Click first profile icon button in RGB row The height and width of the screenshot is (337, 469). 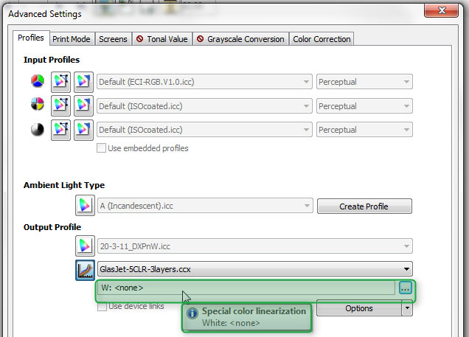click(x=60, y=82)
